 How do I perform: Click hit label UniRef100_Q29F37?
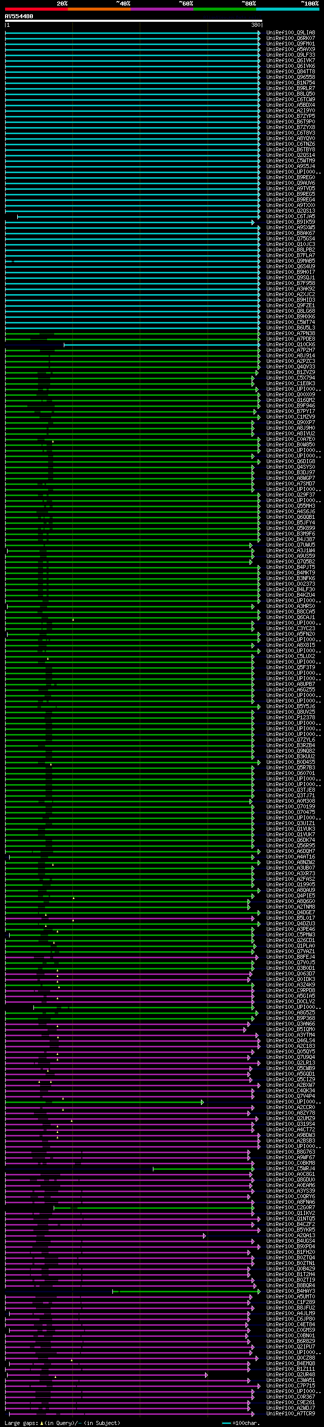pos(291,495)
